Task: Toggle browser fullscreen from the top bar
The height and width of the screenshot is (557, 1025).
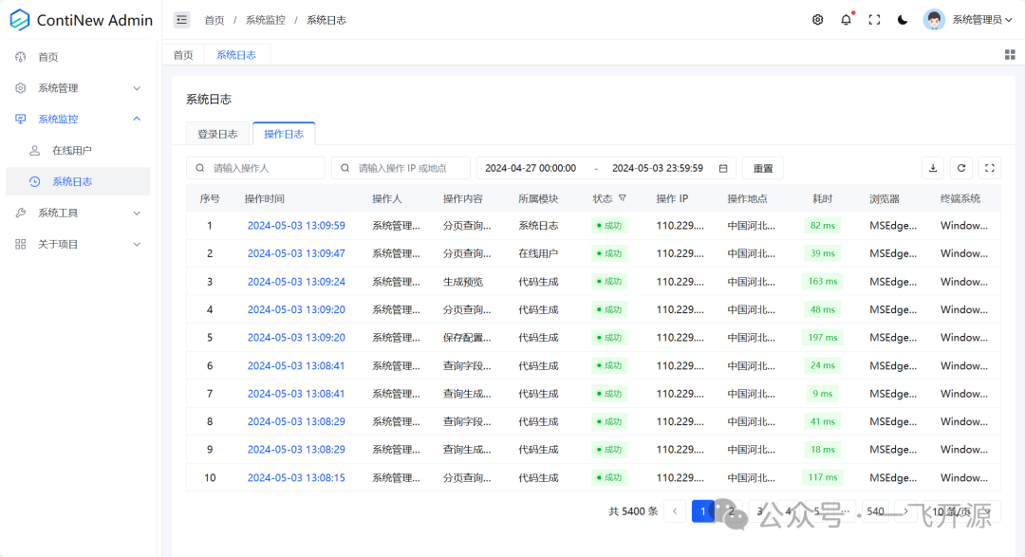Action: point(874,19)
